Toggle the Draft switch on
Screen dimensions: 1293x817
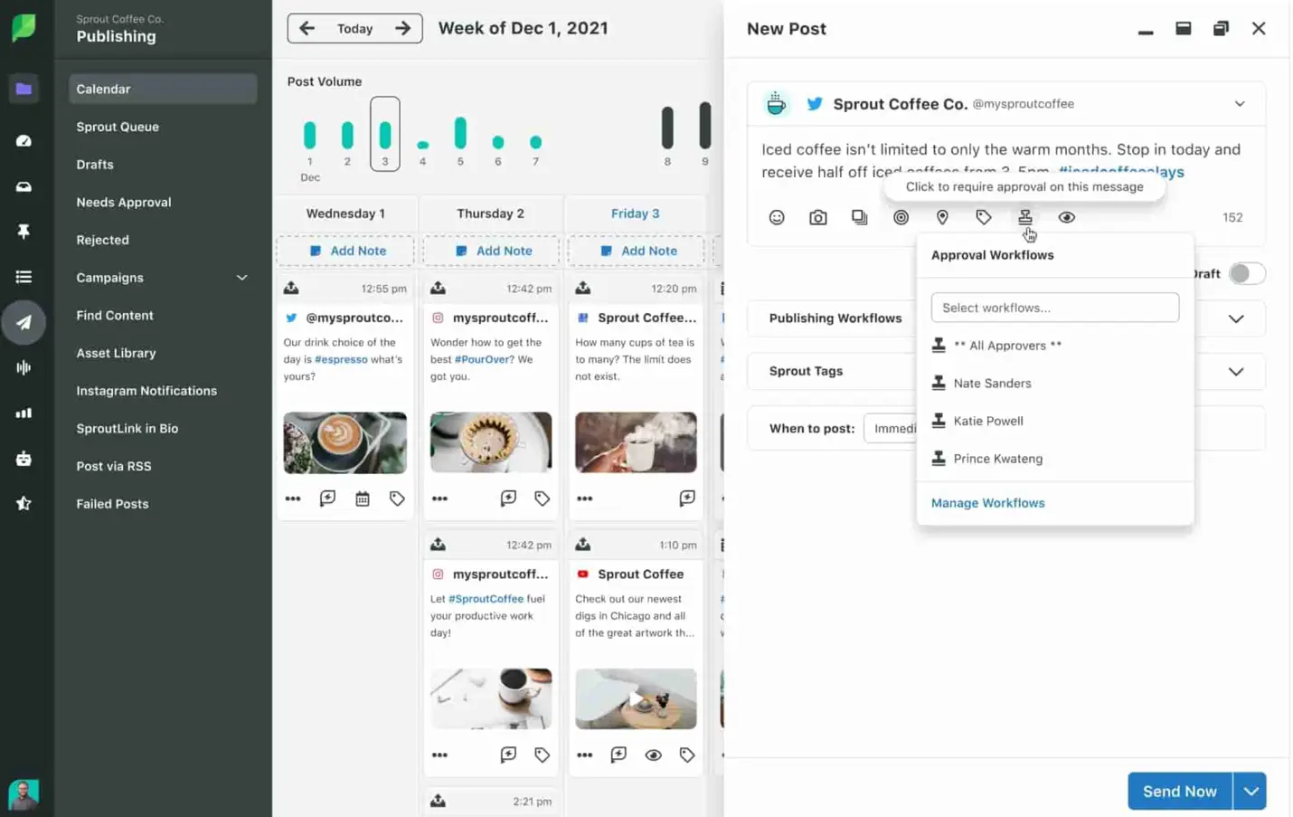pyautogui.click(x=1247, y=273)
